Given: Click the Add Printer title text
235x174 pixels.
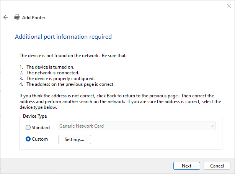Looking at the screenshot, I should (34, 18).
